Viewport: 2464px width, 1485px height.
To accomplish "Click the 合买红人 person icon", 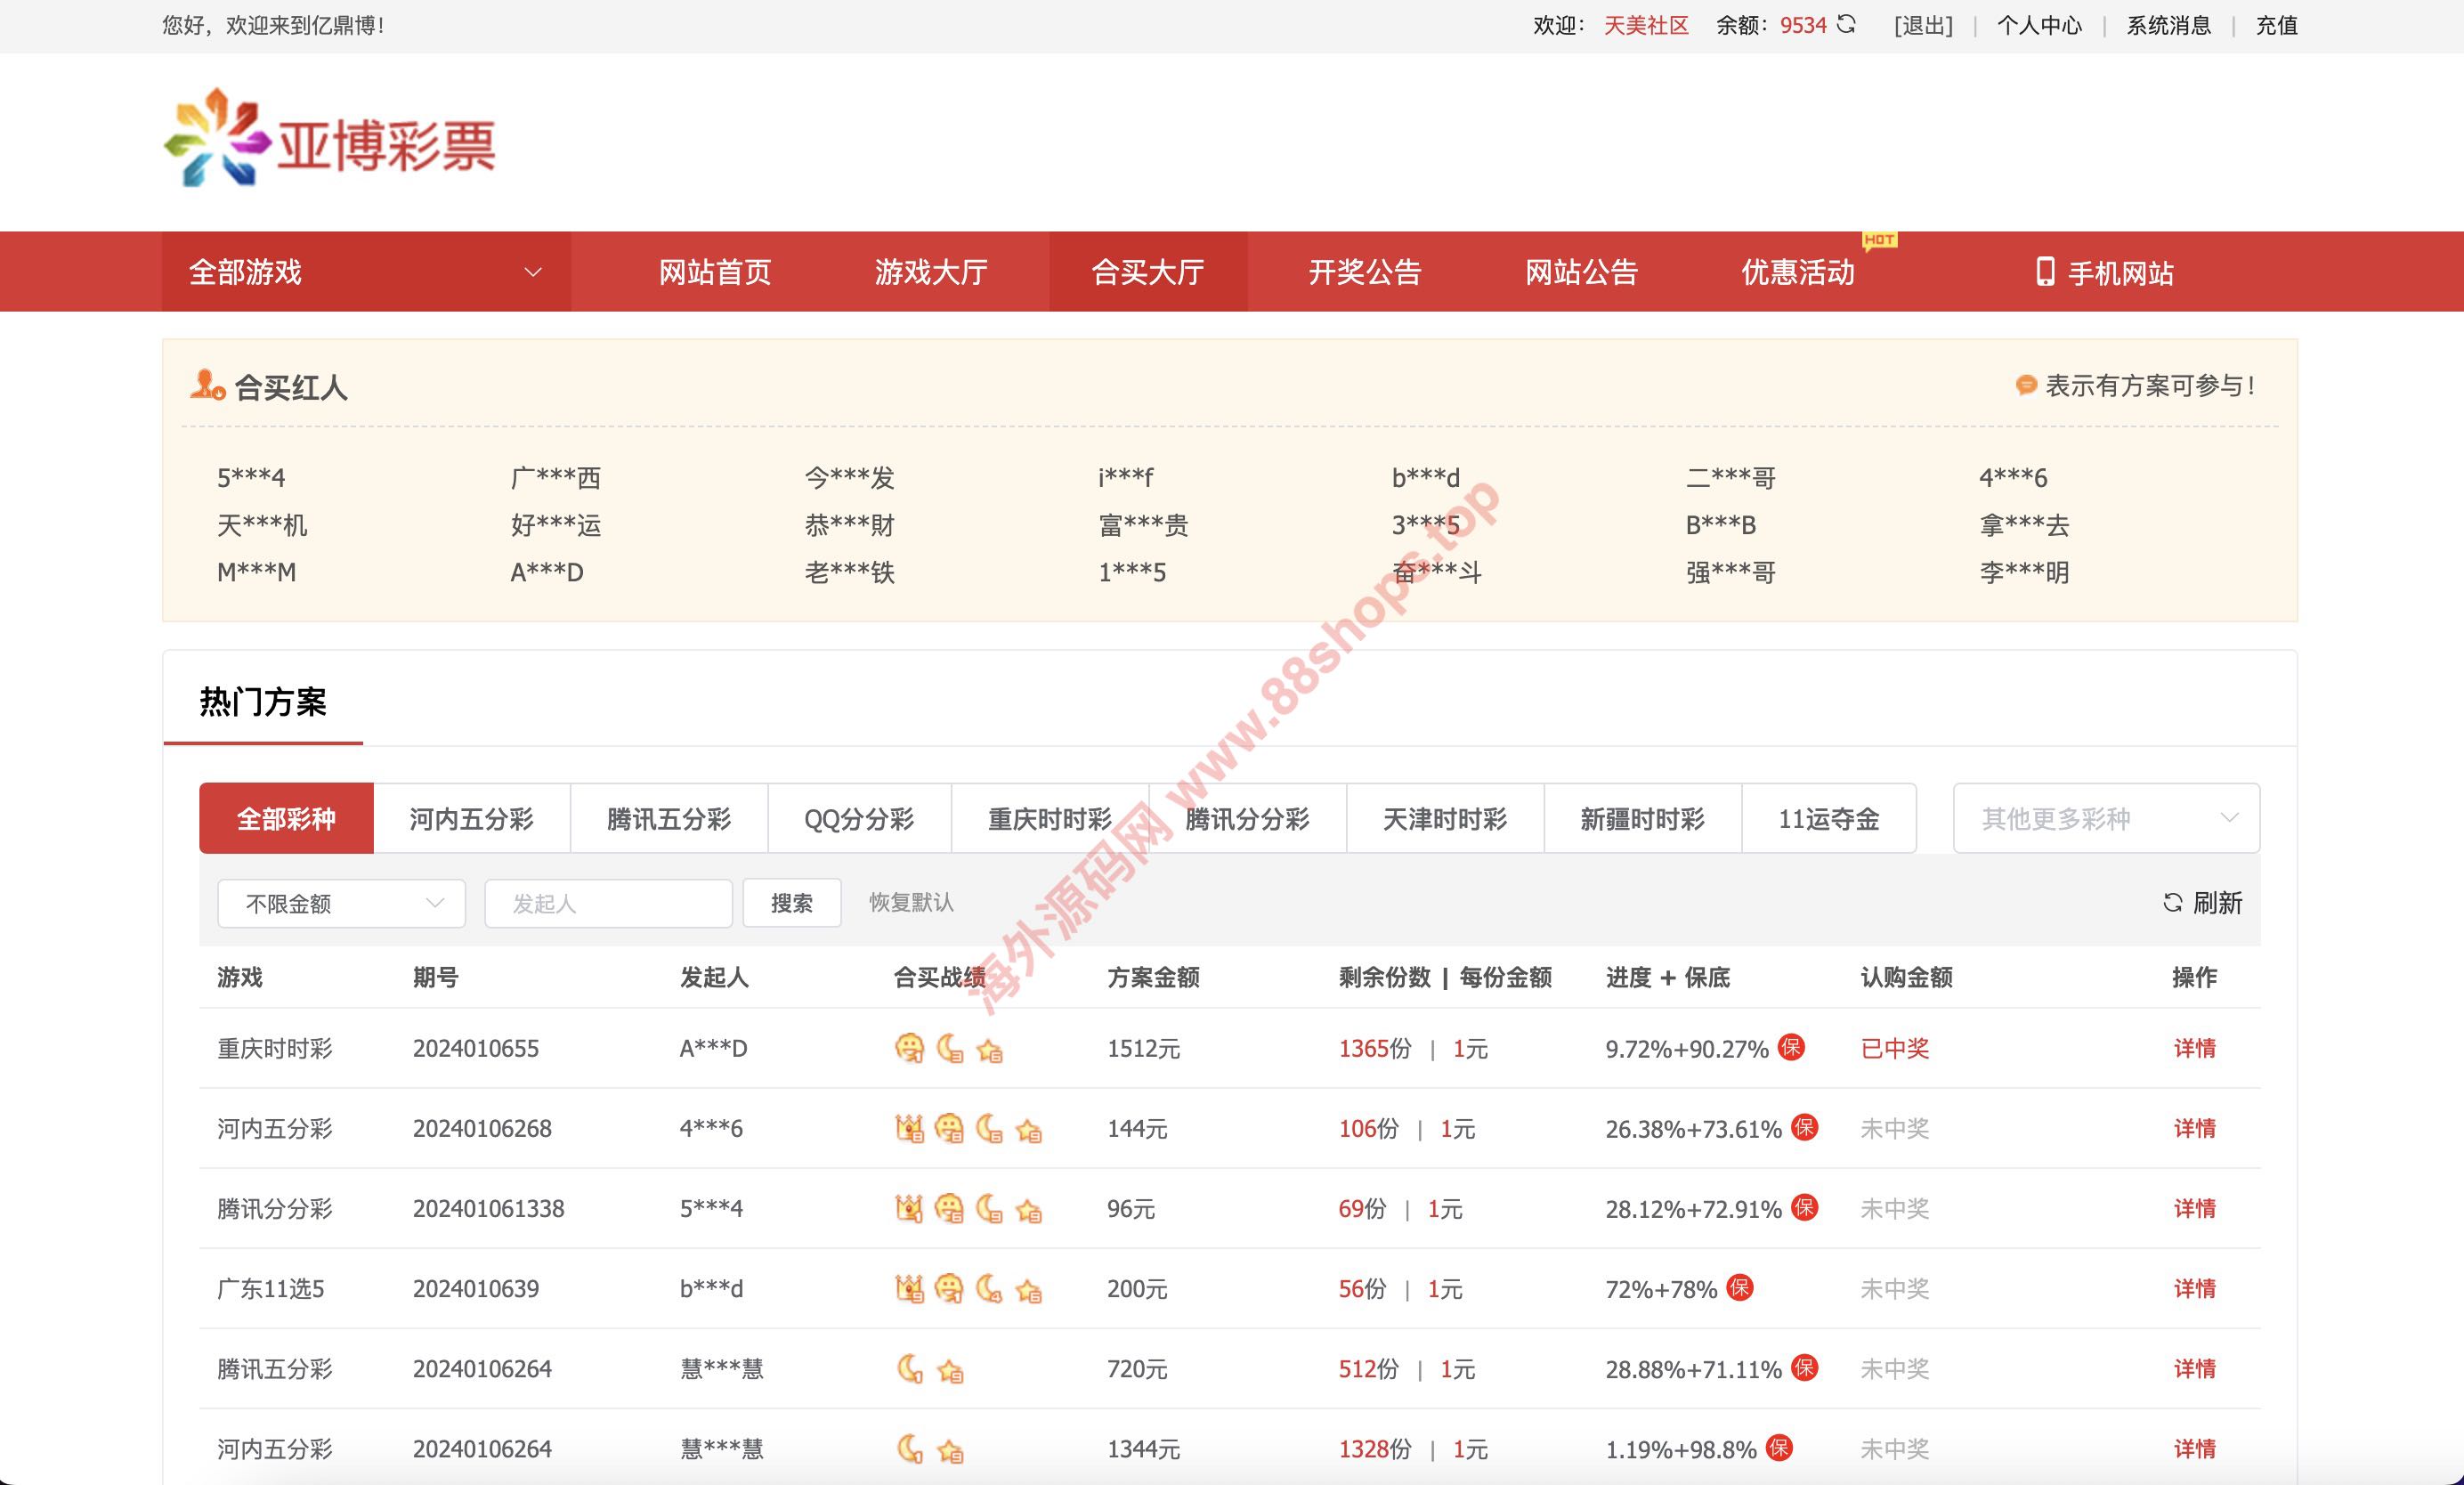I will 207,385.
